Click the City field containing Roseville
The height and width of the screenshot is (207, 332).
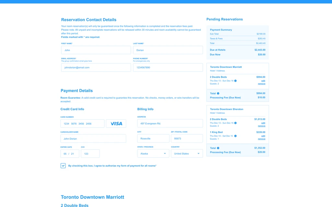tap(153, 138)
